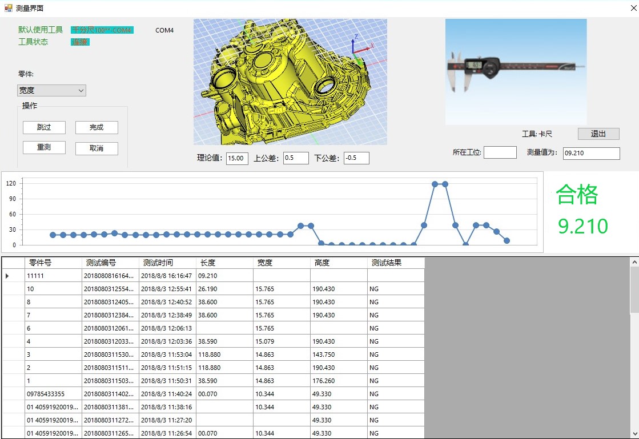Image resolution: width=639 pixels, height=439 pixels.
Task: Click length cell 09.210 in table
Action: click(224, 276)
